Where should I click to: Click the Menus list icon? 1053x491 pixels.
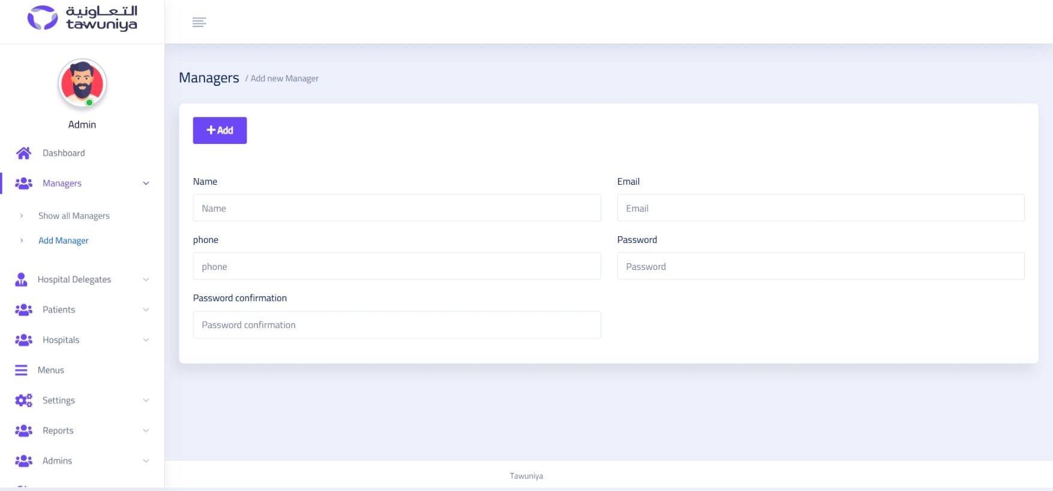(22, 370)
